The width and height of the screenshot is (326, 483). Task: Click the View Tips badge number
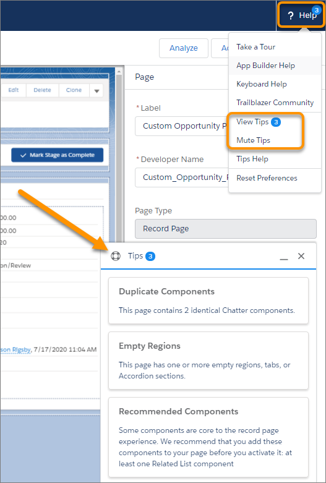276,122
